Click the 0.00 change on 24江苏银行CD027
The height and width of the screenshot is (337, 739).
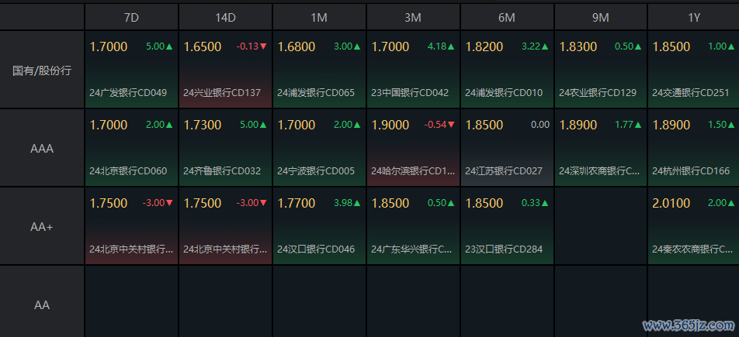(x=540, y=125)
